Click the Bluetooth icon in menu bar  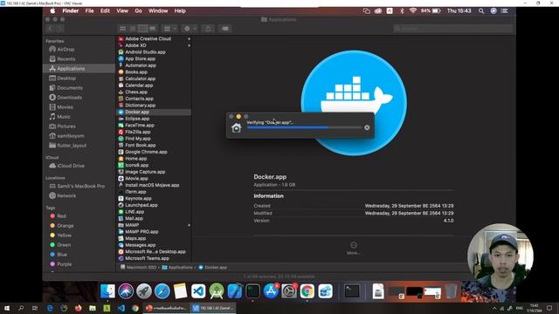tap(402, 11)
